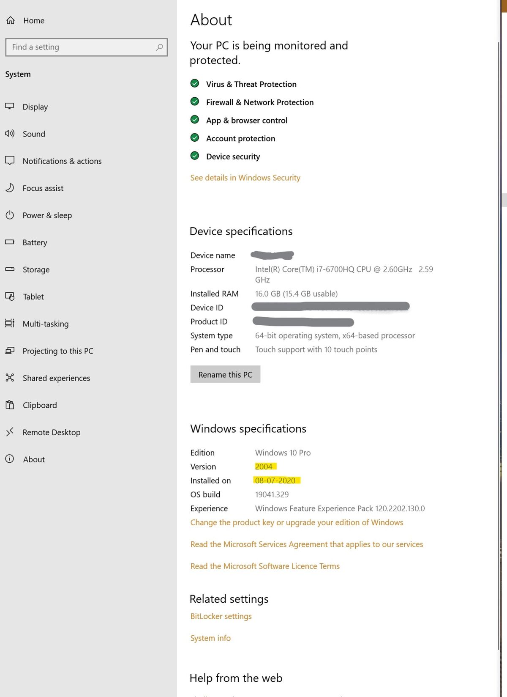Click the Device security label
Image resolution: width=507 pixels, height=697 pixels.
coord(233,156)
